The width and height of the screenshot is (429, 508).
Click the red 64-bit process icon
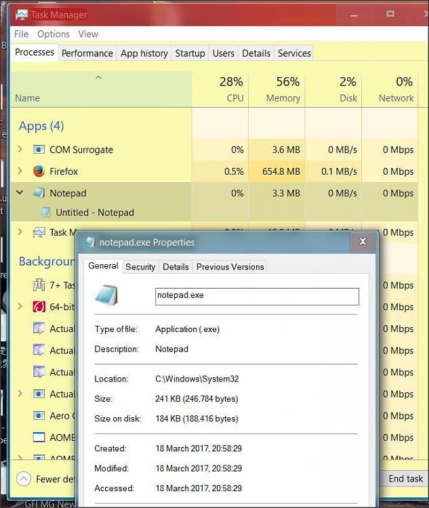[39, 306]
